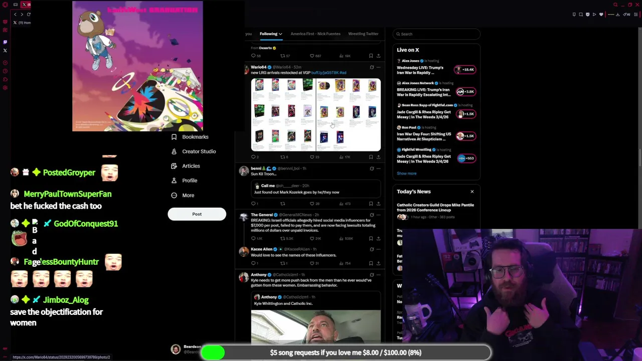Open the Grok icon on the Wario64 post

pos(372,67)
